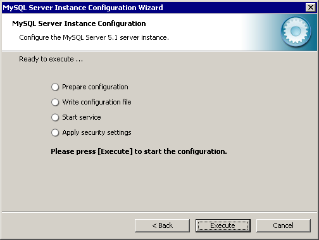319x240 pixels.
Task: Click the Prepare configuration step label
Action: 95,87
